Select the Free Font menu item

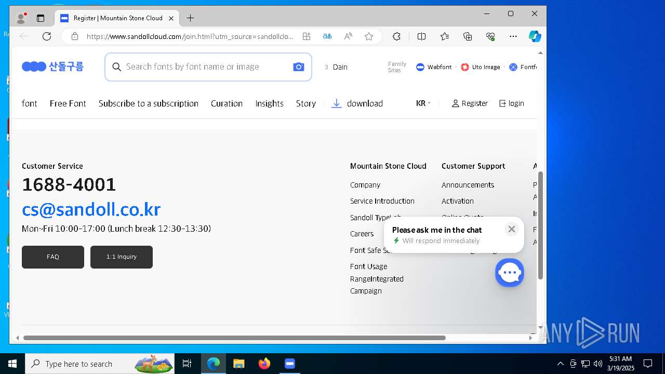(x=68, y=103)
